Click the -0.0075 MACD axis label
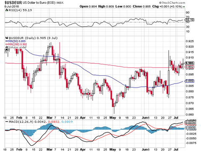 click(x=191, y=143)
